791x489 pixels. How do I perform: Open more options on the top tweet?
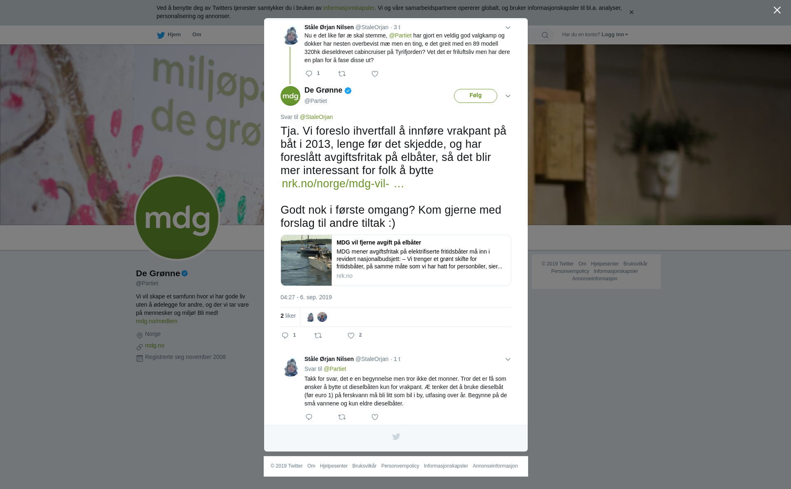point(508,28)
